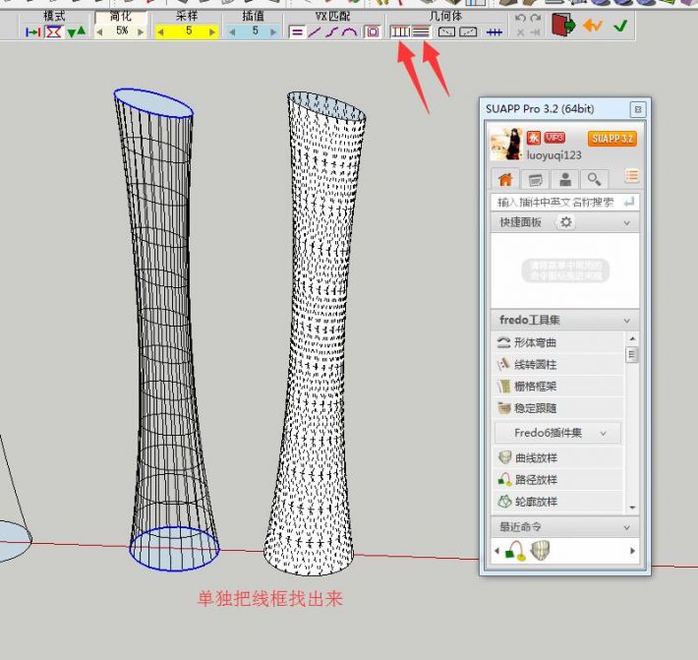Click the blue 插值 value field
This screenshot has width=698, height=660.
point(254,31)
